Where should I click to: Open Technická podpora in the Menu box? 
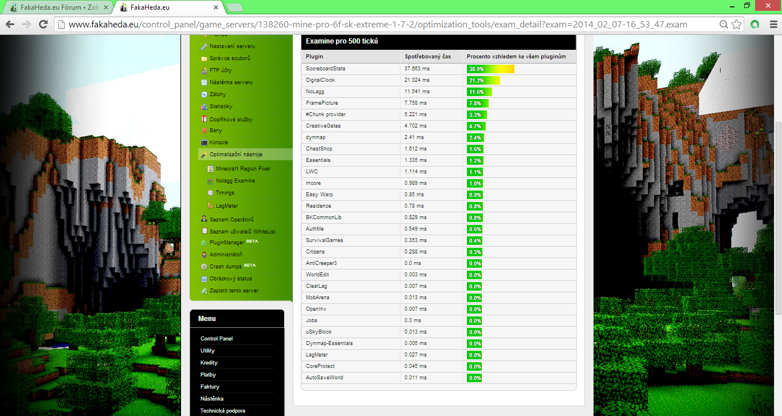pos(223,411)
